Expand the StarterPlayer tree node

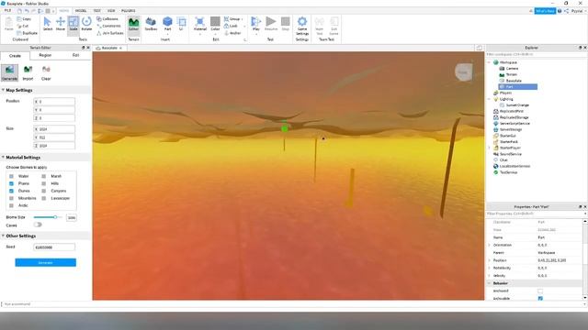tap(490, 148)
